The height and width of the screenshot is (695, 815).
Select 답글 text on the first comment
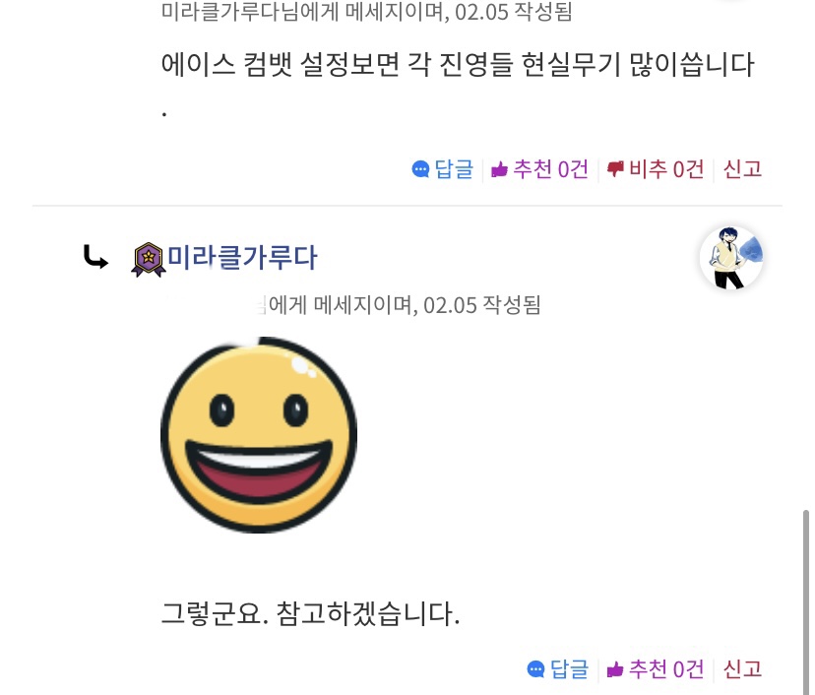pyautogui.click(x=454, y=169)
